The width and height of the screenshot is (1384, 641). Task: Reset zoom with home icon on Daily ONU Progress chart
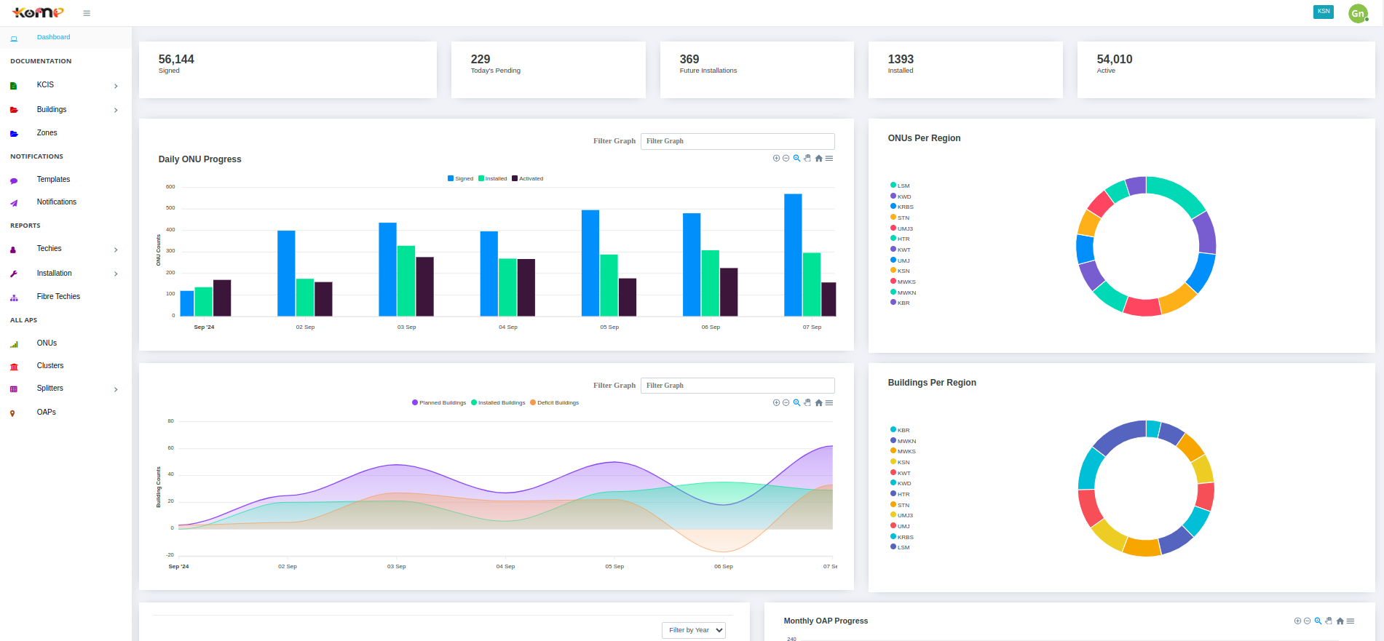click(x=818, y=158)
